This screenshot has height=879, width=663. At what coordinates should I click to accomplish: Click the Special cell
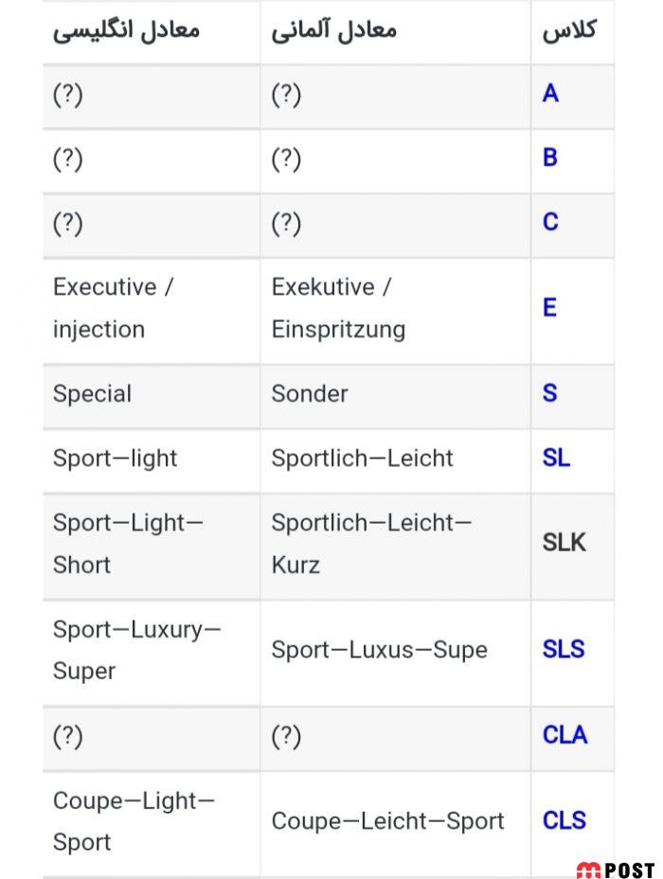click(x=93, y=393)
